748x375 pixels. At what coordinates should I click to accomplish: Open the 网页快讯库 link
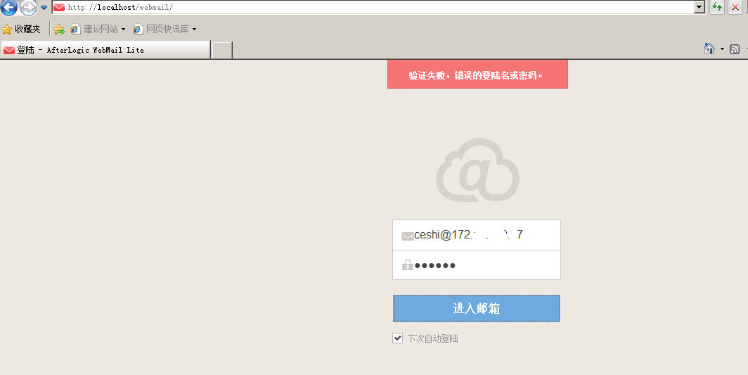pos(161,29)
